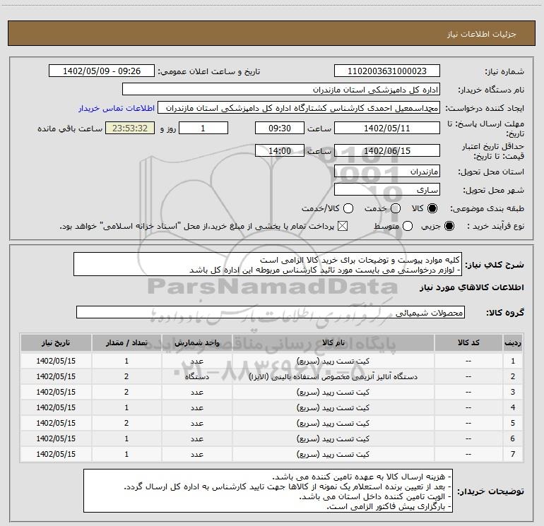Click the need date in row 1
Image resolution: width=544 pixels, height=526 pixels.
click(56, 361)
